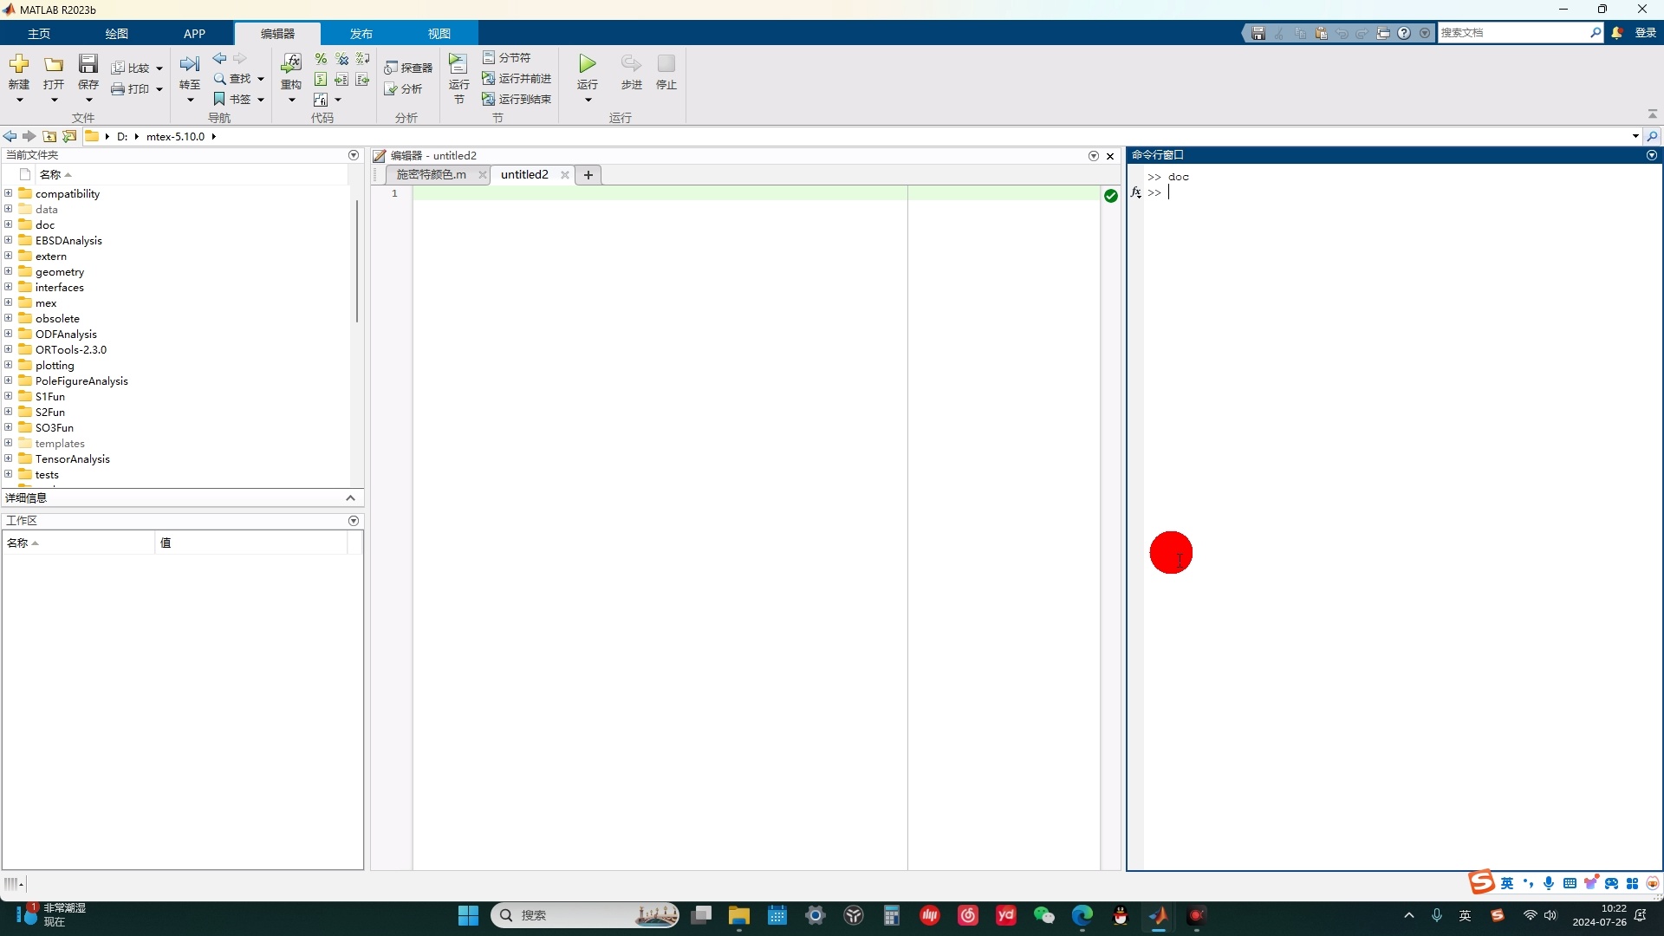Open the Compare (比较) dropdown arrow
1664x936 pixels.
pos(159,68)
